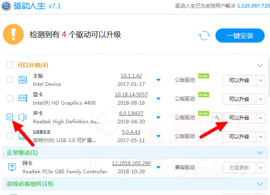
Task: Select Realtek PCIe GBE Family Controller text
Action: pyautogui.click(x=65, y=171)
